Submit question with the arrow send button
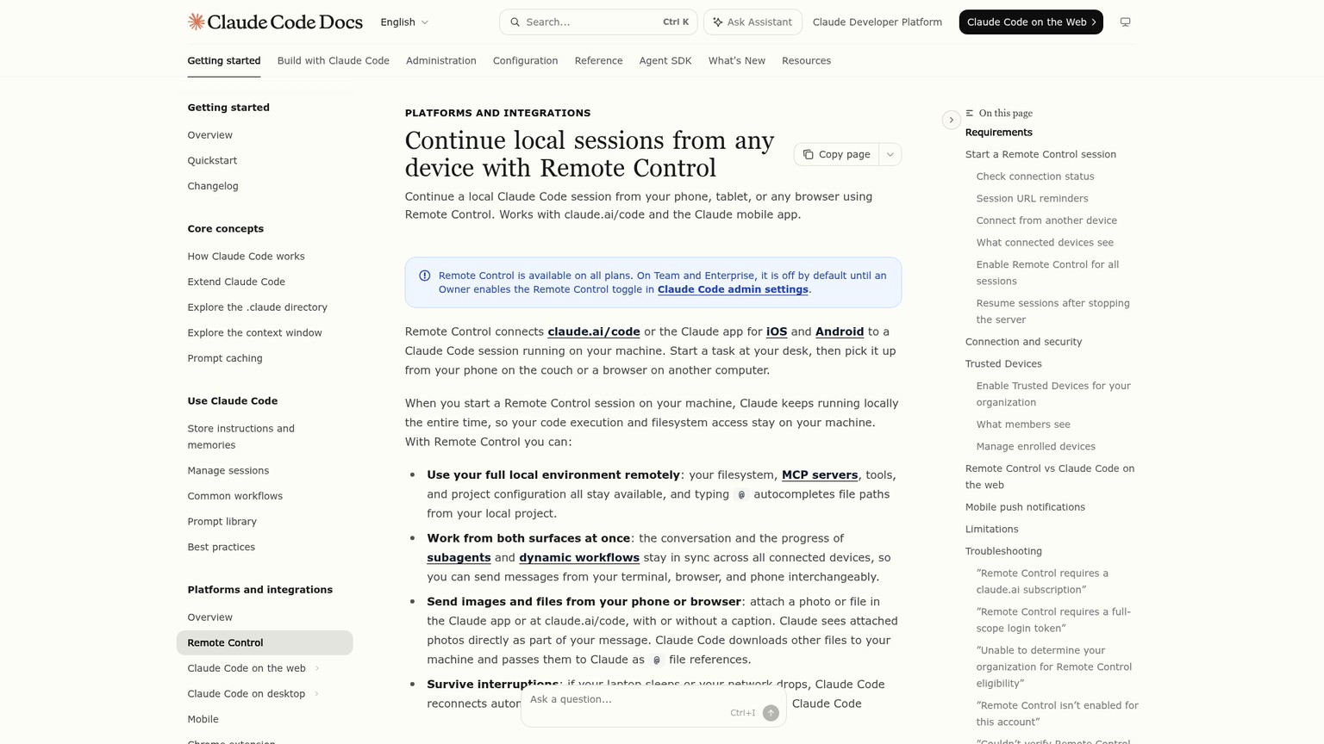1324x744 pixels. tap(771, 713)
